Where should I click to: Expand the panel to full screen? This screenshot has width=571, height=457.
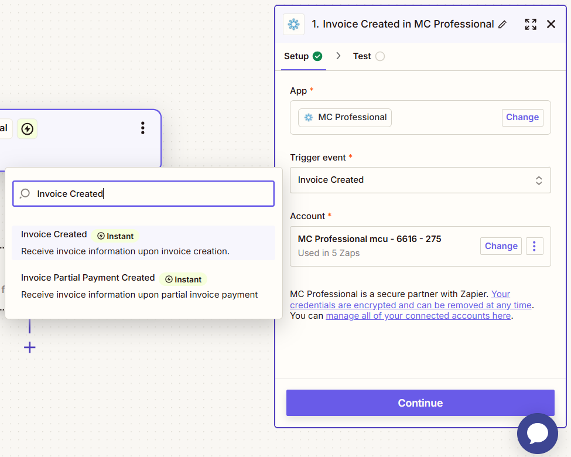[x=531, y=25]
